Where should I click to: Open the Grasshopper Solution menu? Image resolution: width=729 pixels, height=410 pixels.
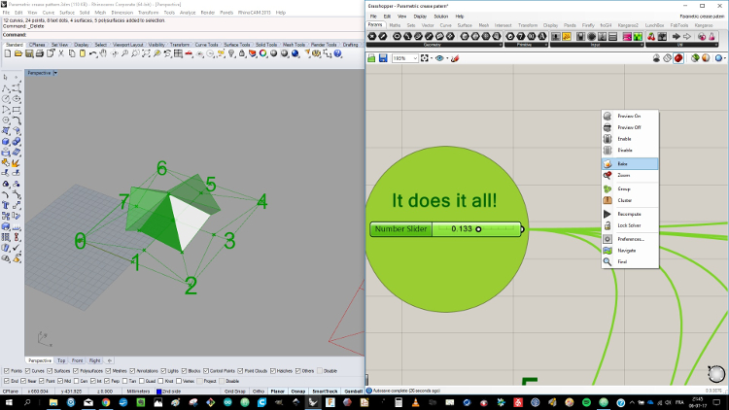point(440,17)
